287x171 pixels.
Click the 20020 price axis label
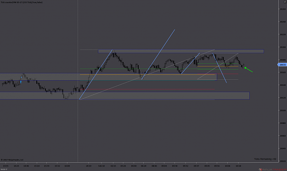point(282,161)
